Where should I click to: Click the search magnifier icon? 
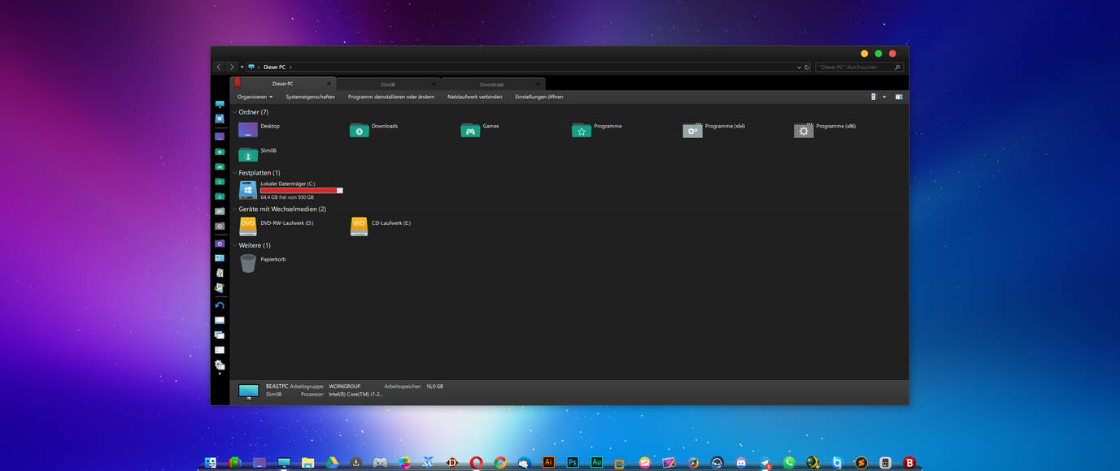897,67
